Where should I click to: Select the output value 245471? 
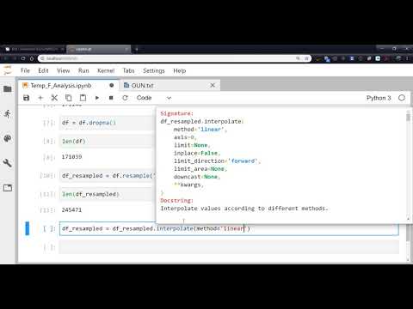pos(71,209)
